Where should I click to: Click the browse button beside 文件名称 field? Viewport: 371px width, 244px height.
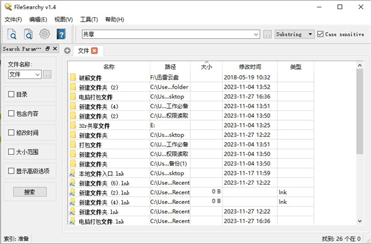(48, 75)
